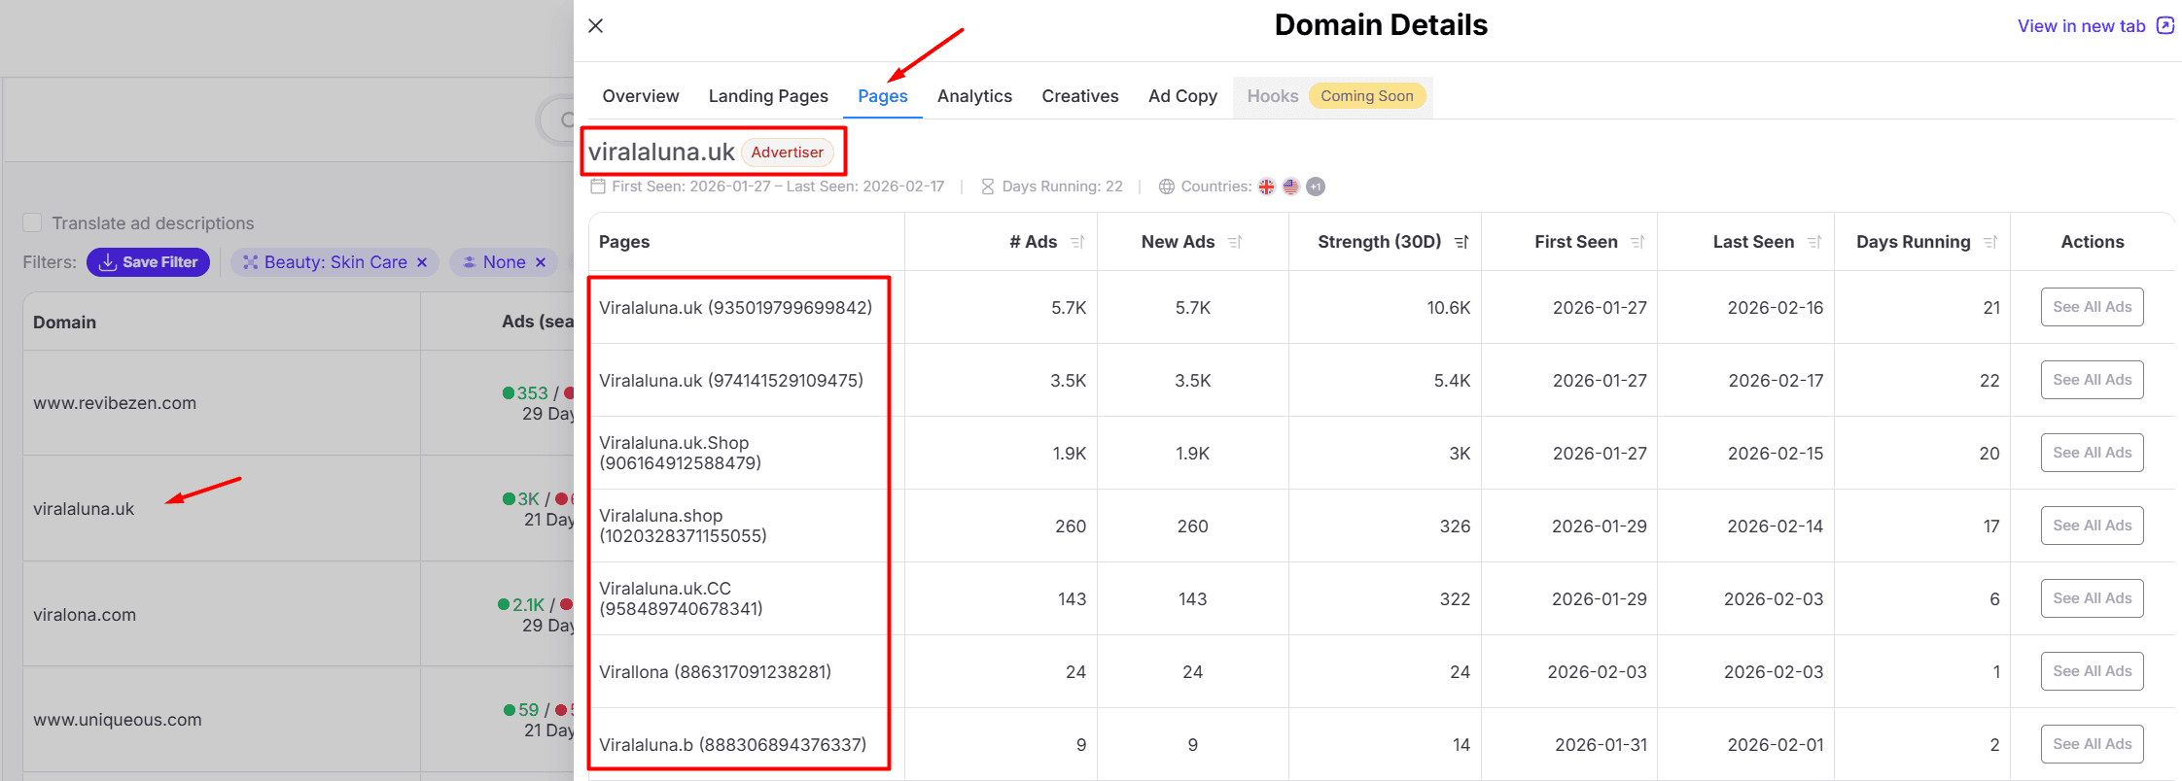Viewport: 2182px width, 781px height.
Task: Switch to the Landing Pages tab
Action: pyautogui.click(x=768, y=96)
